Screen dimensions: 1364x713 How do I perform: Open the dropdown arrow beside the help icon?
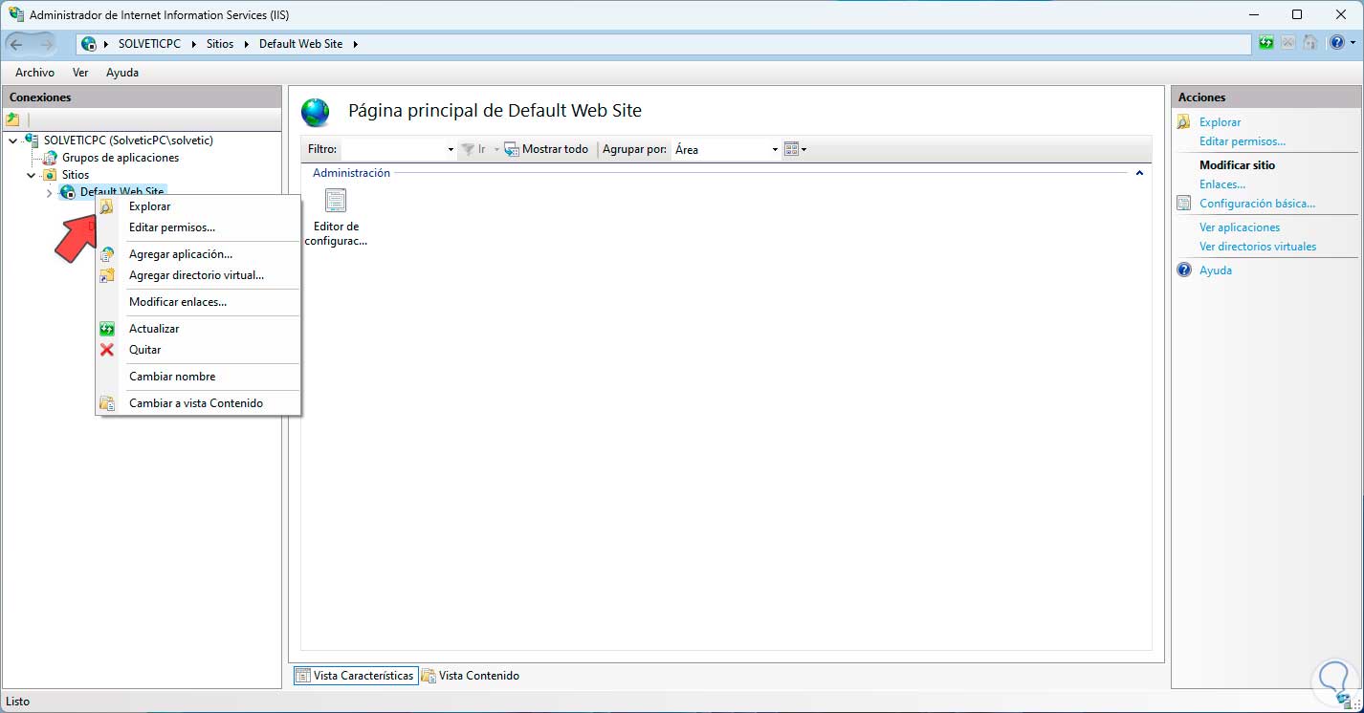[1352, 44]
